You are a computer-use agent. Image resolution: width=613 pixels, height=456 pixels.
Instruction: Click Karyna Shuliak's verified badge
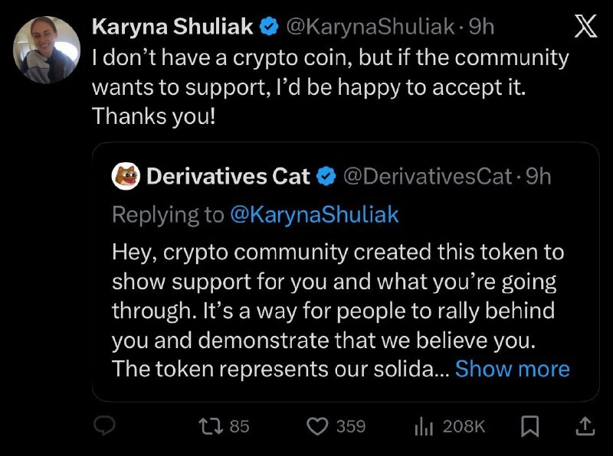pos(269,27)
